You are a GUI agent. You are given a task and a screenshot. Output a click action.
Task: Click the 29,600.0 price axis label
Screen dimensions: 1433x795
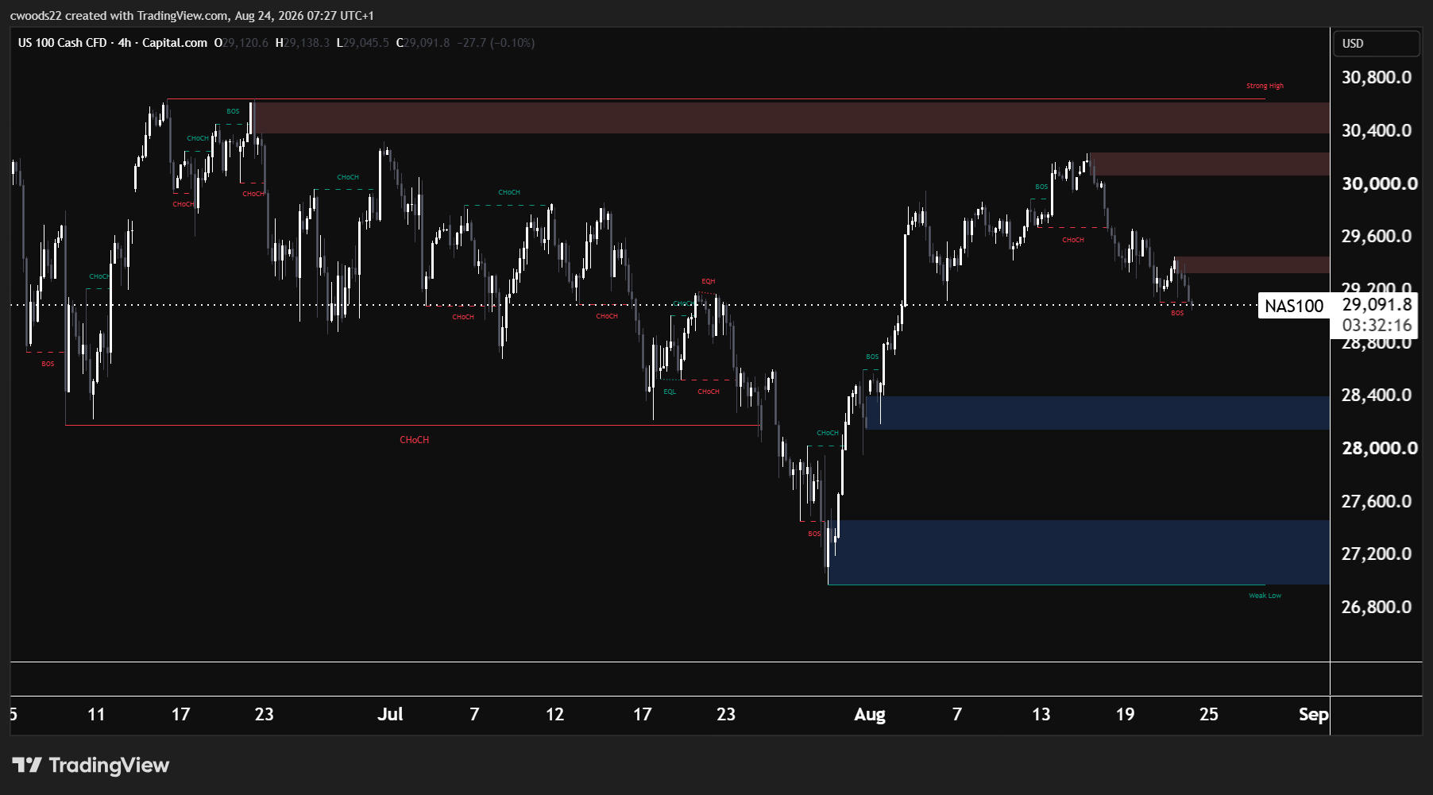tap(1377, 237)
